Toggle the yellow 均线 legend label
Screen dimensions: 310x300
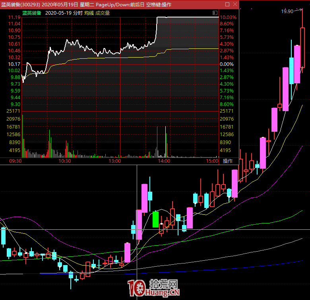[89, 13]
